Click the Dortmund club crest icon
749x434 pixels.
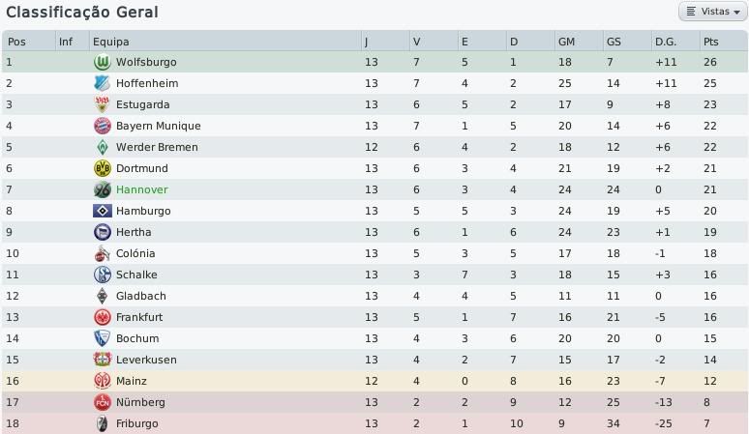pos(102,168)
